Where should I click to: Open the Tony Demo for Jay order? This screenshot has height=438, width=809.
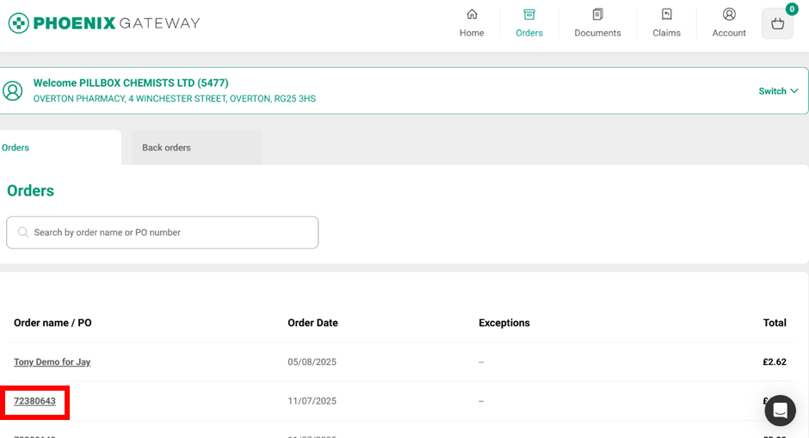pos(52,362)
